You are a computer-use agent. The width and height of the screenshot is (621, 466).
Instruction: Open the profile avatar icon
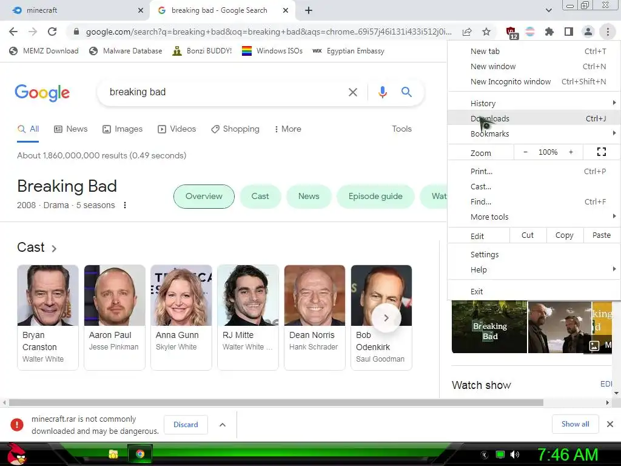588,32
